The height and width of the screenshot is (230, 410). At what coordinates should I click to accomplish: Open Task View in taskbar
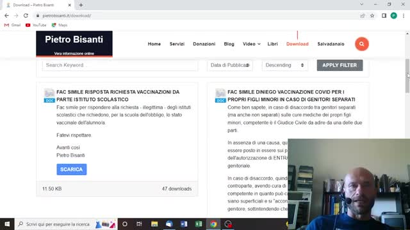(139, 224)
